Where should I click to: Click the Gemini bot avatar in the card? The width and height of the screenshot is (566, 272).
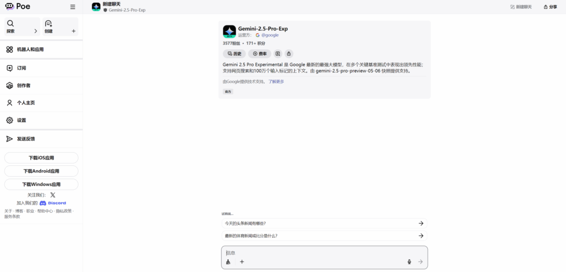pos(229,32)
